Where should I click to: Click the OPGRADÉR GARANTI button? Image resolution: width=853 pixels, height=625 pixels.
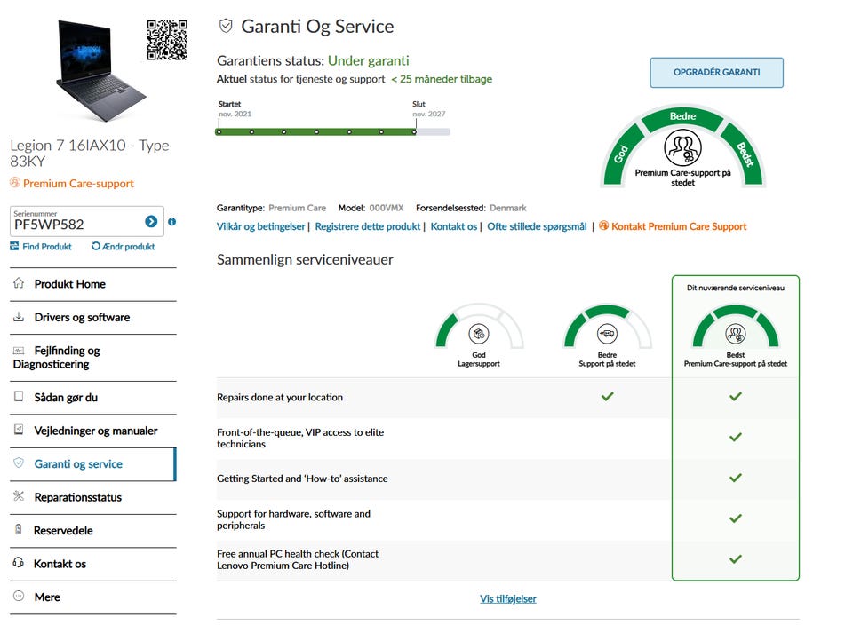coord(716,72)
